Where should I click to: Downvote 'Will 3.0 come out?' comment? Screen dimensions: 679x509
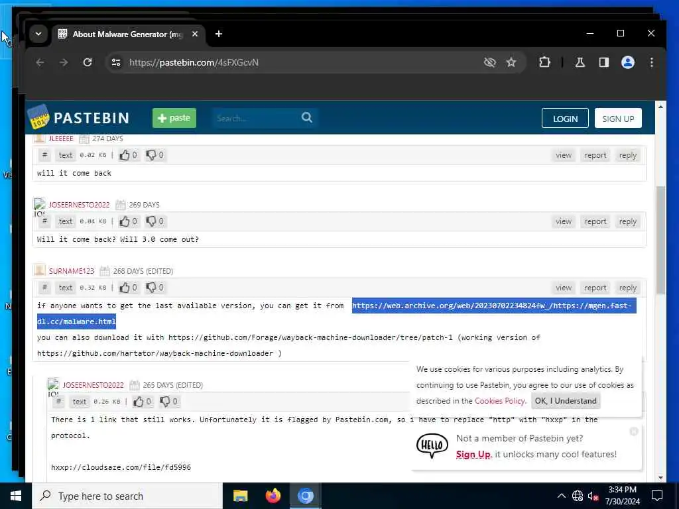click(x=154, y=221)
